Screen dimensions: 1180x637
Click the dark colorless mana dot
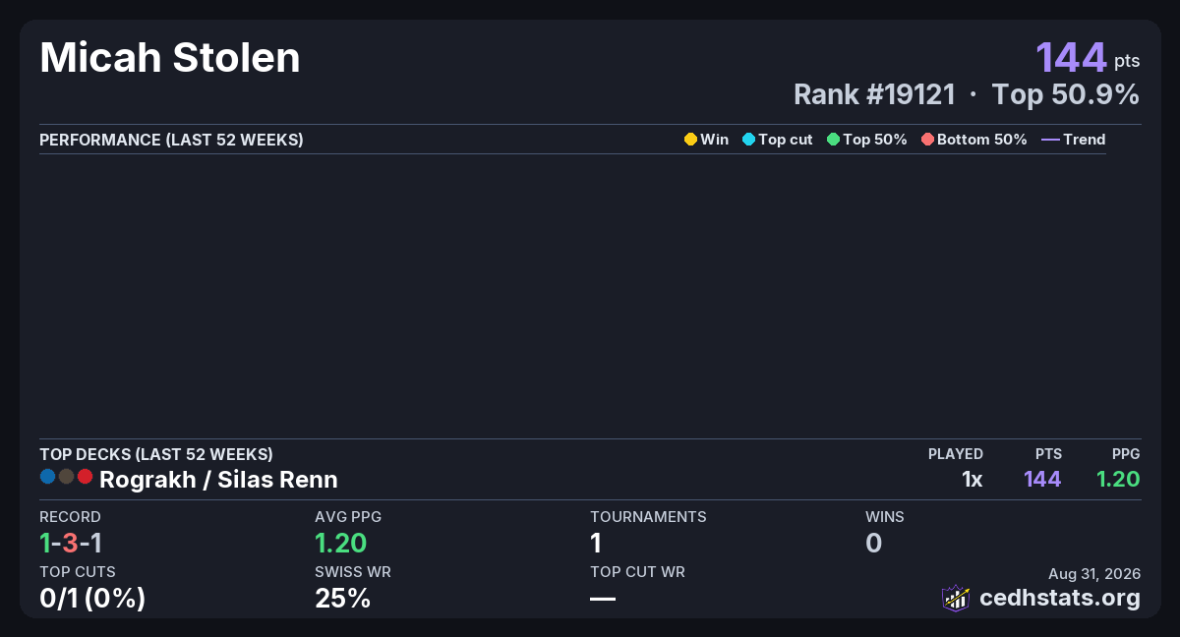point(66,477)
